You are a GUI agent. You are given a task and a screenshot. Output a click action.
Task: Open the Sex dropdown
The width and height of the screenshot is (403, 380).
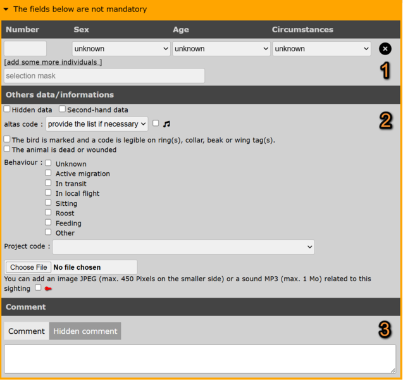(121, 49)
